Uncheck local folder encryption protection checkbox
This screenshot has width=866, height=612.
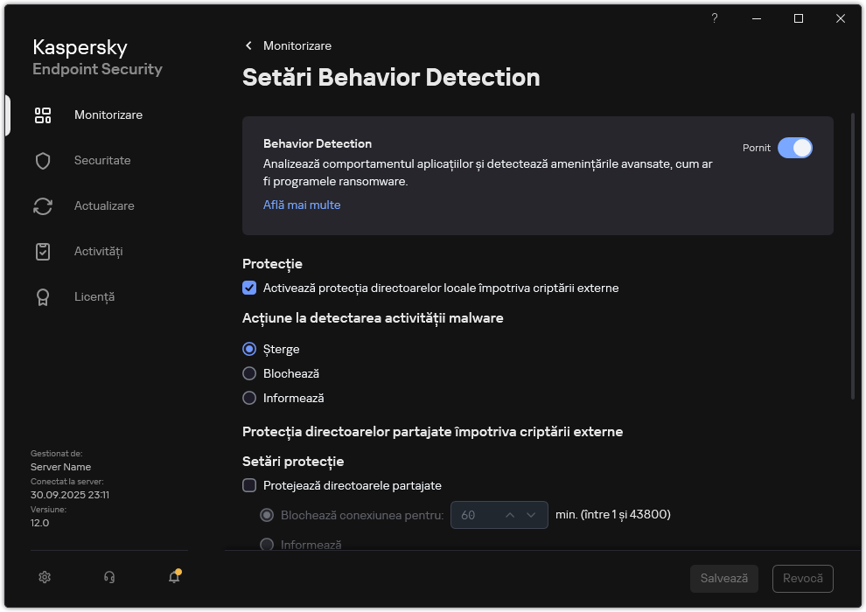click(249, 288)
